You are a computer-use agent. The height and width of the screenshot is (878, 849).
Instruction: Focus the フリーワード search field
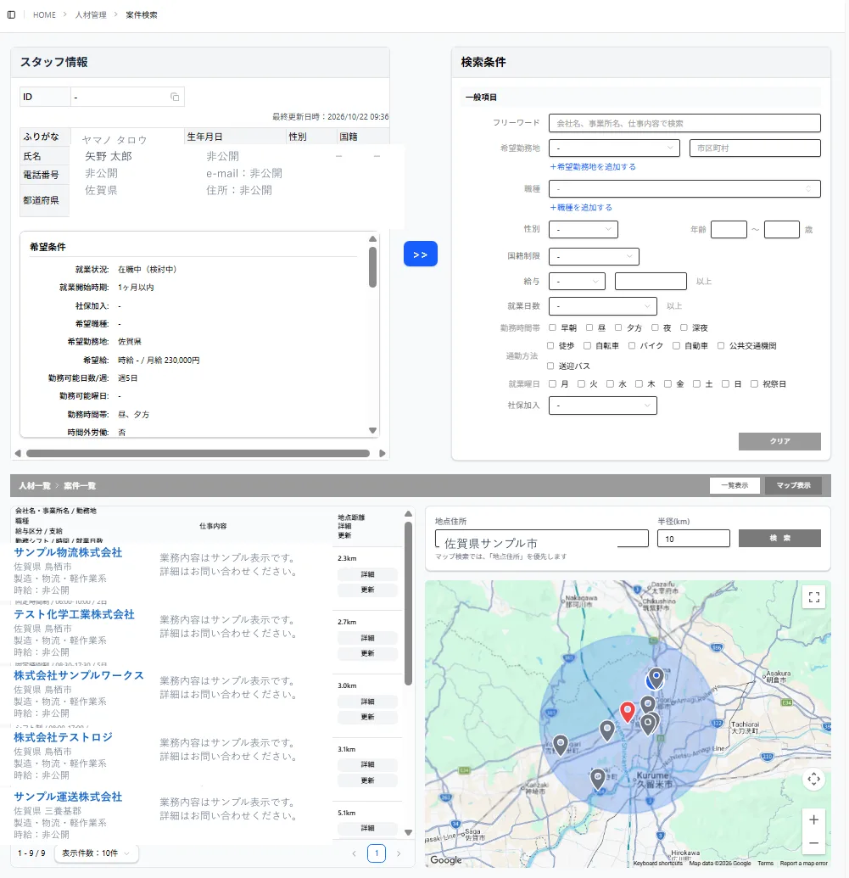684,123
